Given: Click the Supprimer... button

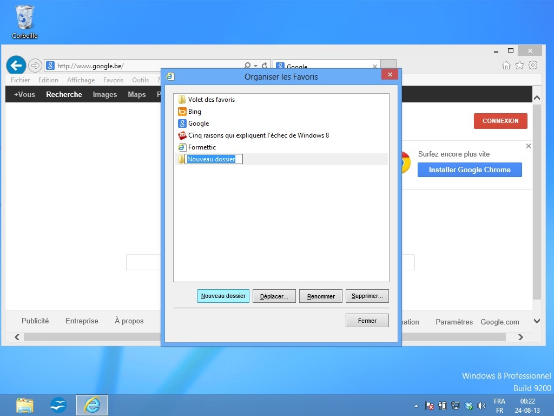Looking at the screenshot, I should (367, 296).
